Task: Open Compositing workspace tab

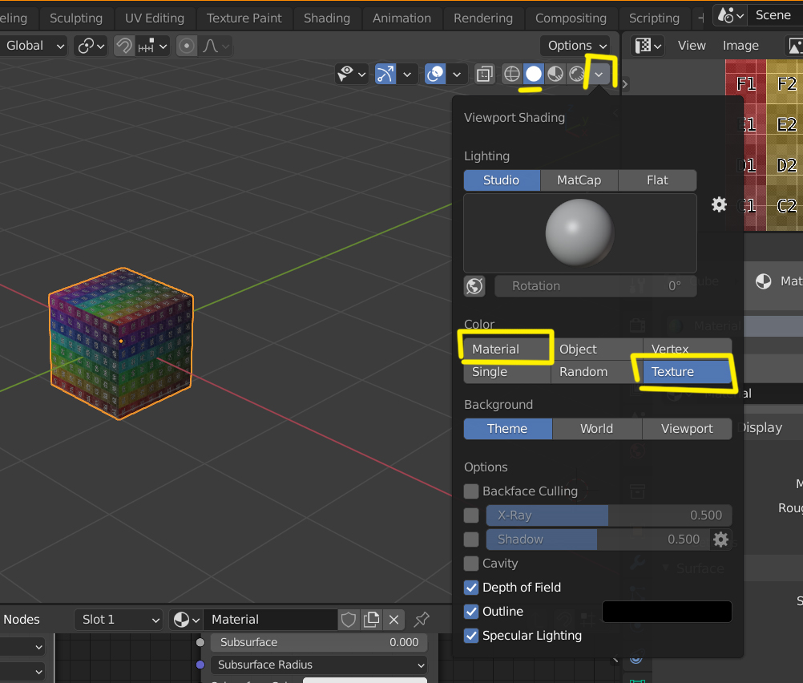Action: (x=571, y=18)
